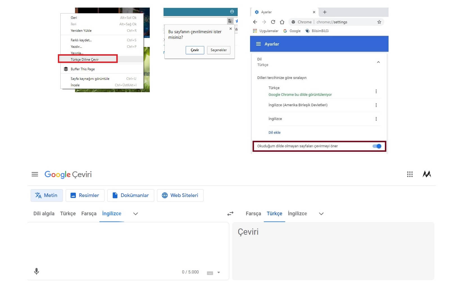Choose Yeniden Yükle in the context menu
This screenshot has height=292, width=472.
coord(102,31)
